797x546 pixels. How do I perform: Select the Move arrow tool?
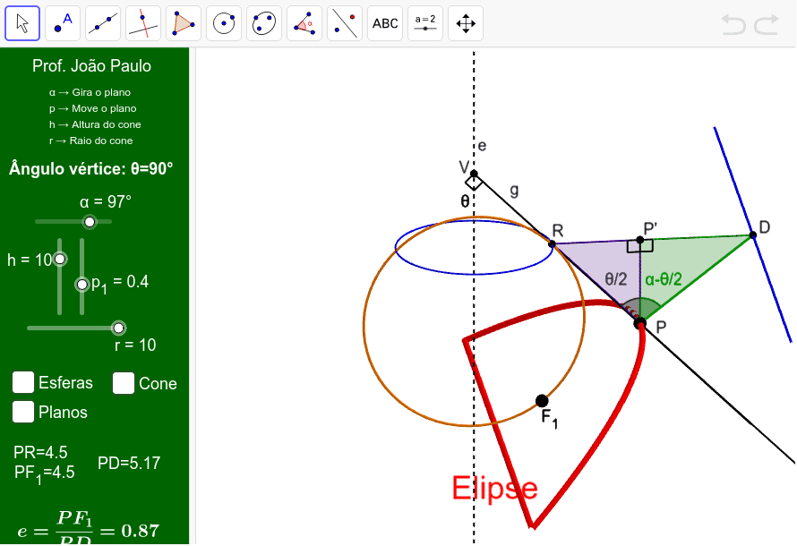pyautogui.click(x=22, y=23)
